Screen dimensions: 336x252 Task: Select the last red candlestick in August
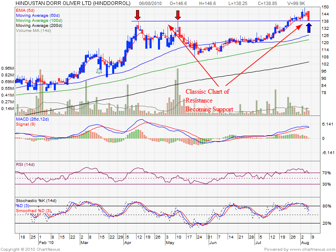309,16
